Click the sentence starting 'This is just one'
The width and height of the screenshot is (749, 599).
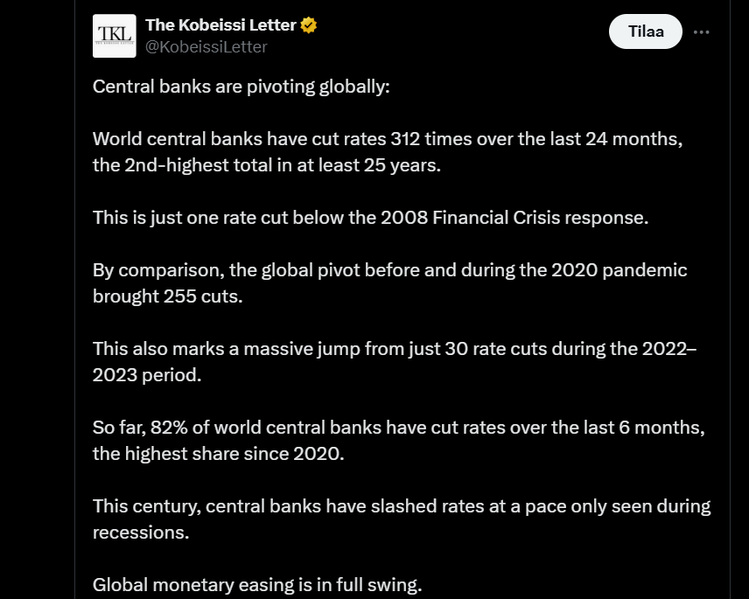[370, 217]
